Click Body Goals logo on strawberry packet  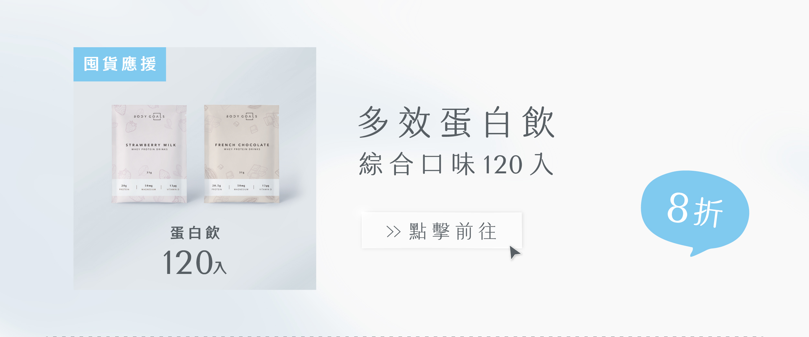coord(149,116)
